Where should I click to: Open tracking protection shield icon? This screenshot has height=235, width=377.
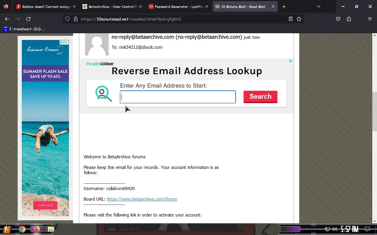pyautogui.click(x=67, y=19)
